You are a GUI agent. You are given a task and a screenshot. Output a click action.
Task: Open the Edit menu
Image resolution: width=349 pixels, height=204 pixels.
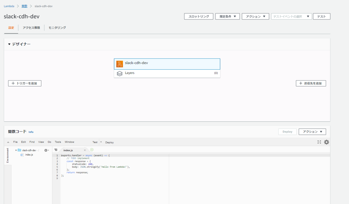click(x=24, y=142)
